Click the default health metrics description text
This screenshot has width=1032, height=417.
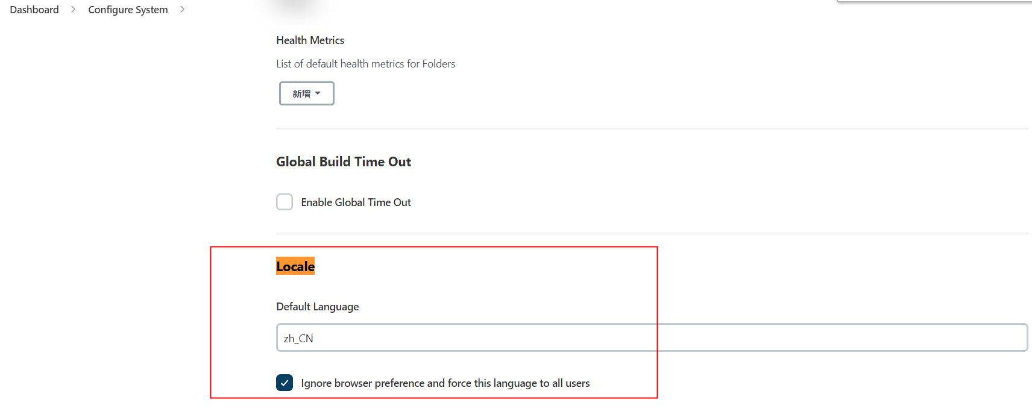[365, 64]
